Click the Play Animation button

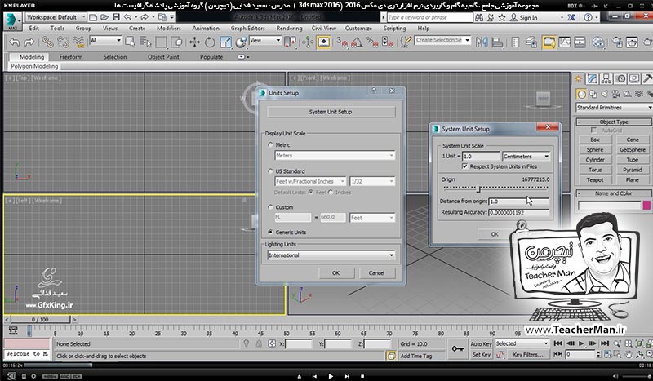point(581,343)
